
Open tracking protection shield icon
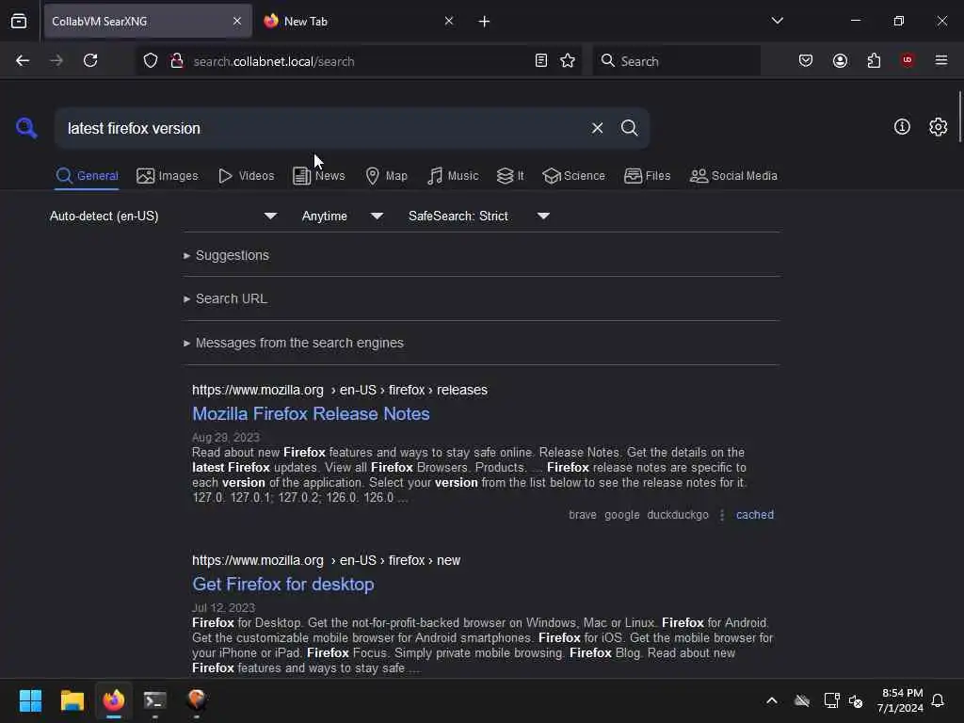click(151, 61)
